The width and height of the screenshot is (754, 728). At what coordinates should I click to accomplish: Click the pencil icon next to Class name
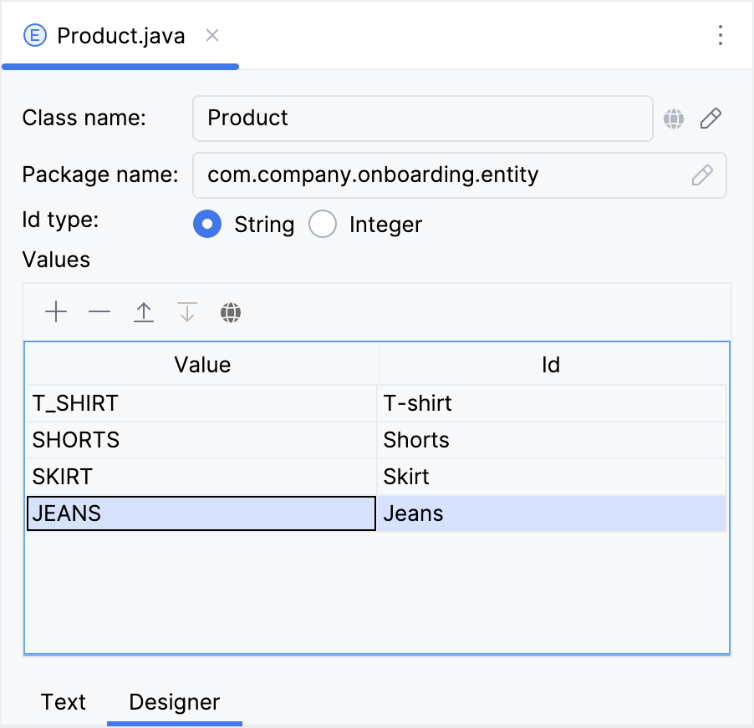(x=710, y=119)
